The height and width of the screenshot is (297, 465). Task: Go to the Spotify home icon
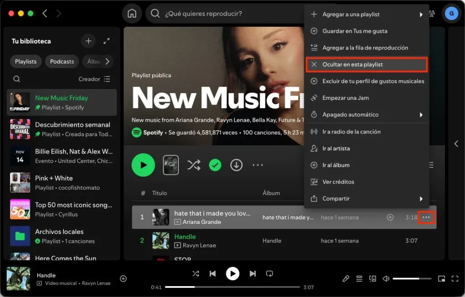click(132, 13)
